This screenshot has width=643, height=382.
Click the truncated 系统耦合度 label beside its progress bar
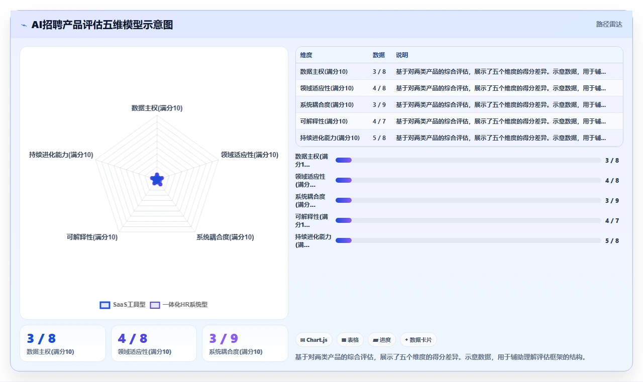tap(310, 201)
